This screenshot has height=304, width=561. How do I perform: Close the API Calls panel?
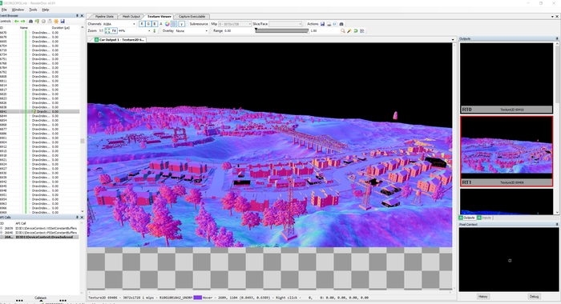click(82, 217)
